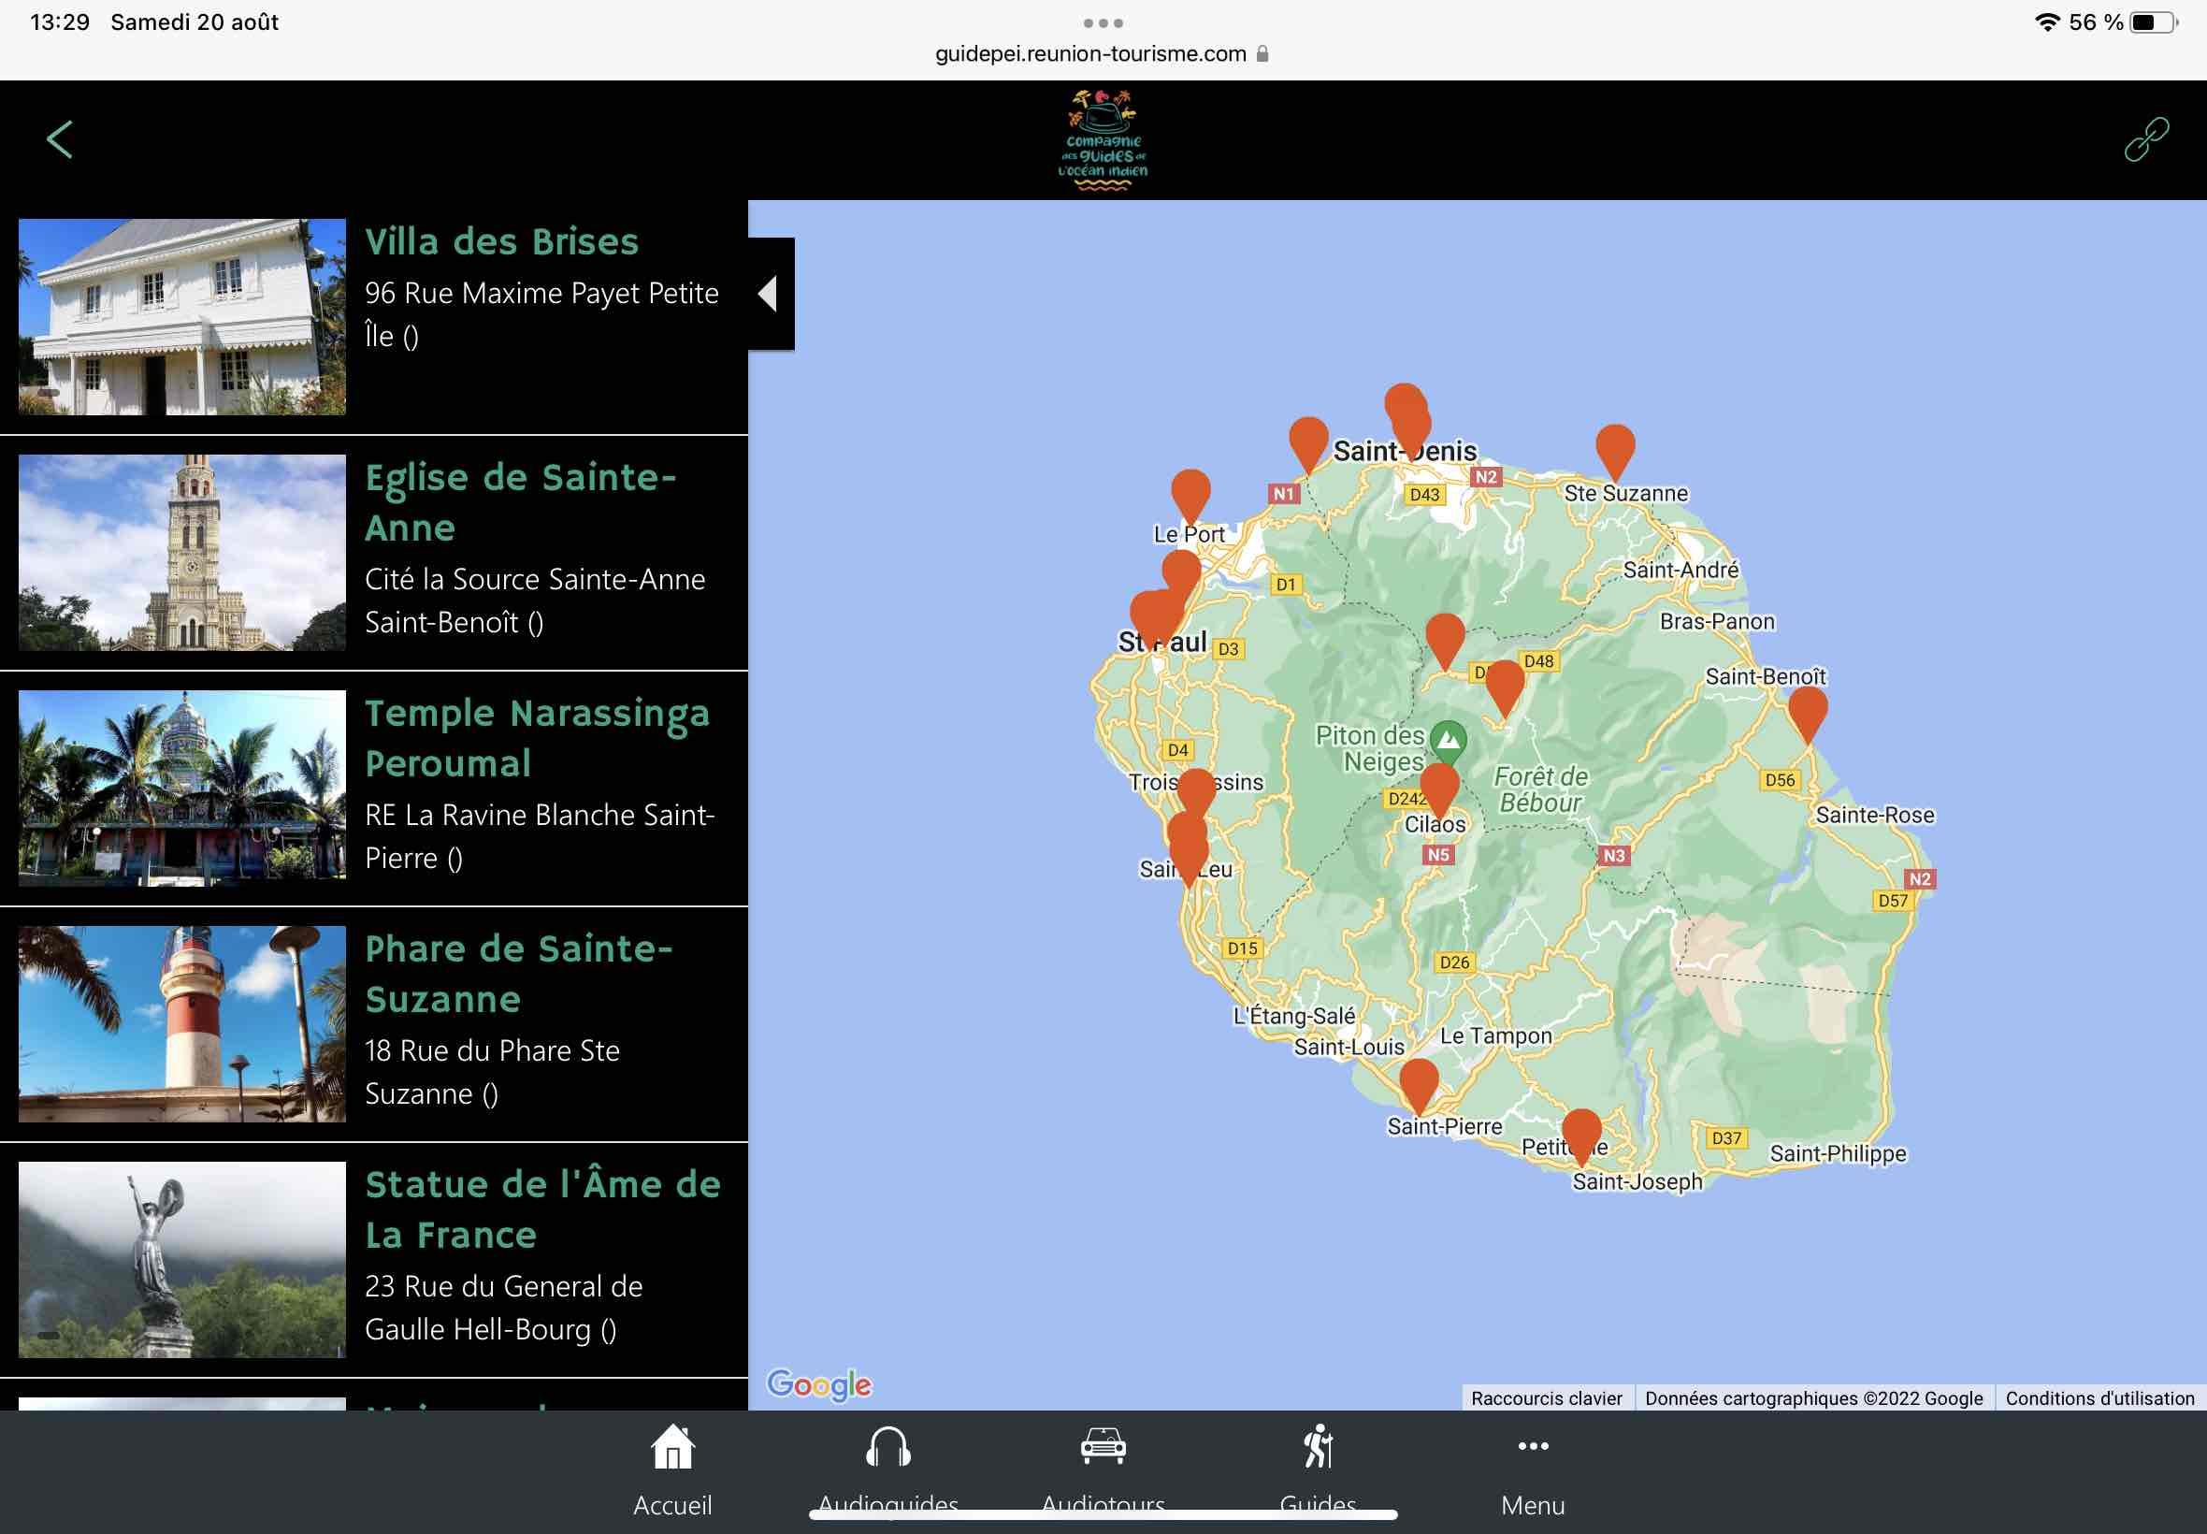Open Villa des Brises entry title
Image resolution: width=2207 pixels, height=1534 pixels.
pyautogui.click(x=501, y=241)
